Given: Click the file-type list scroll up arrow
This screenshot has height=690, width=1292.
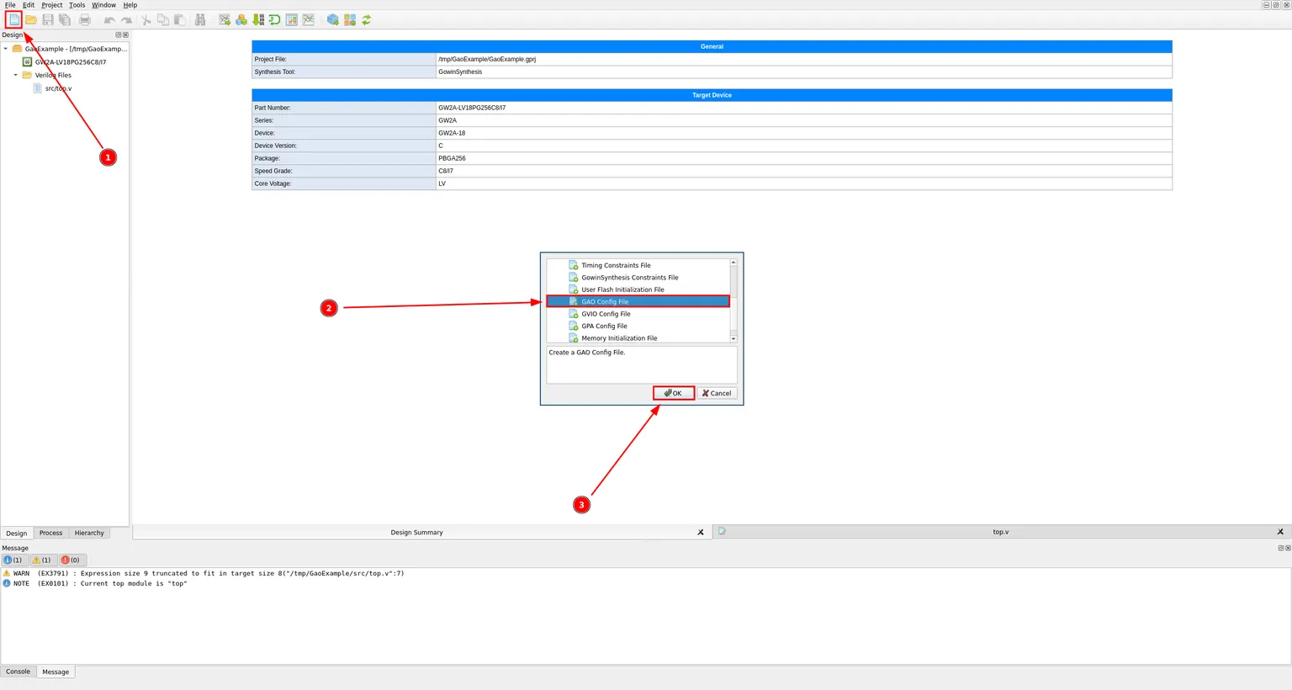Looking at the screenshot, I should click(733, 263).
